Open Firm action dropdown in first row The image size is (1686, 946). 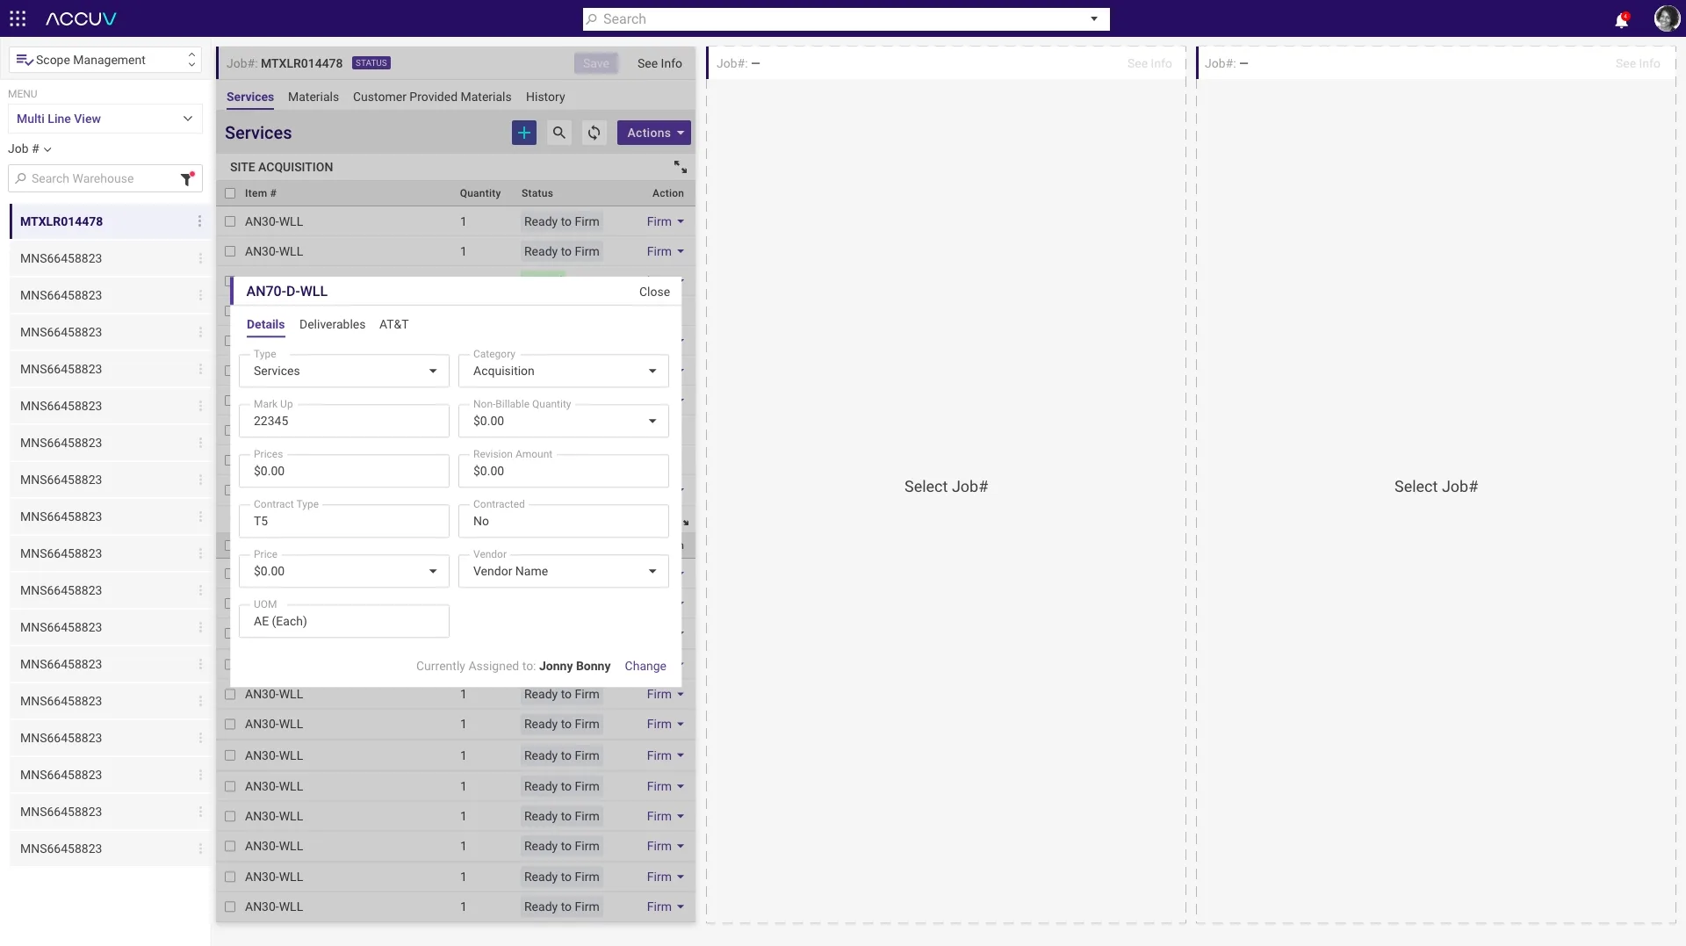pyautogui.click(x=665, y=221)
